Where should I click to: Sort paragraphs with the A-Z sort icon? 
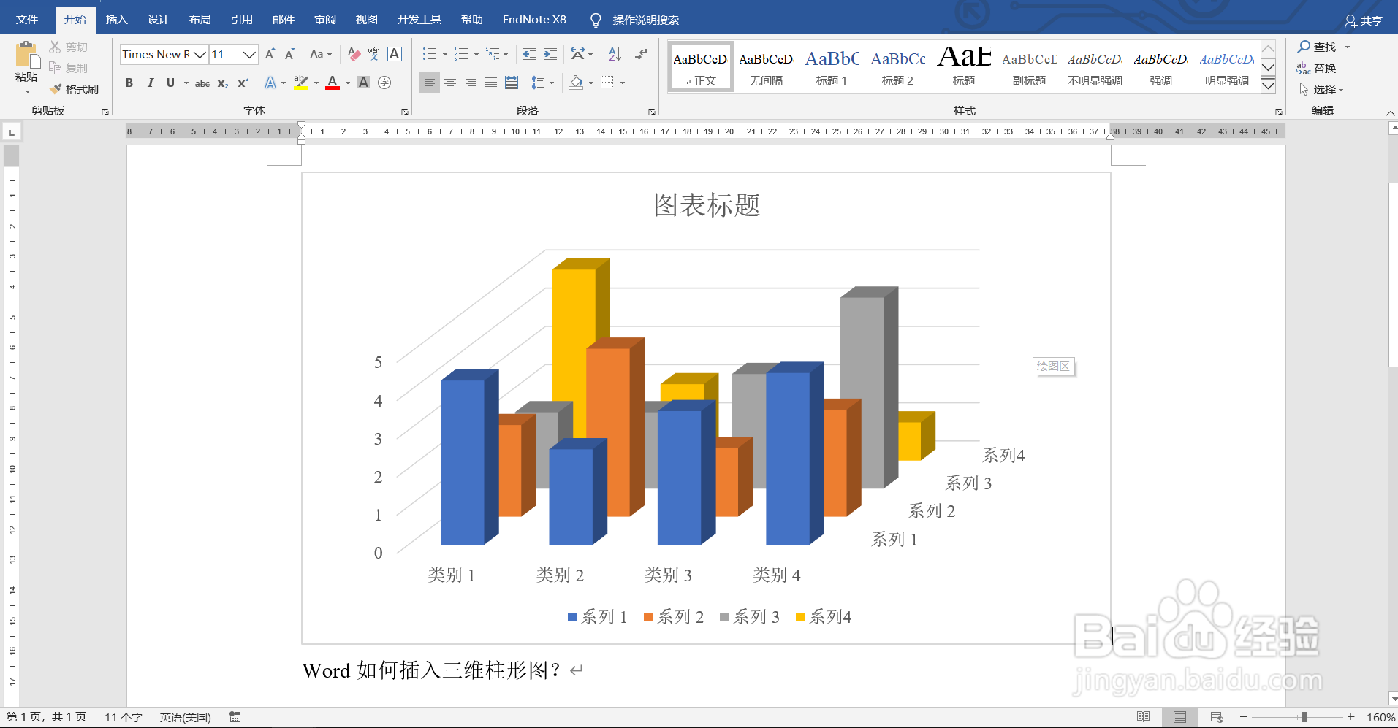[615, 54]
